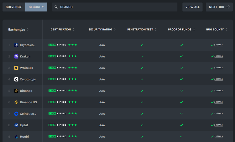Open the Cryptology exchange name
This screenshot has width=235, height=142.
coord(28,79)
